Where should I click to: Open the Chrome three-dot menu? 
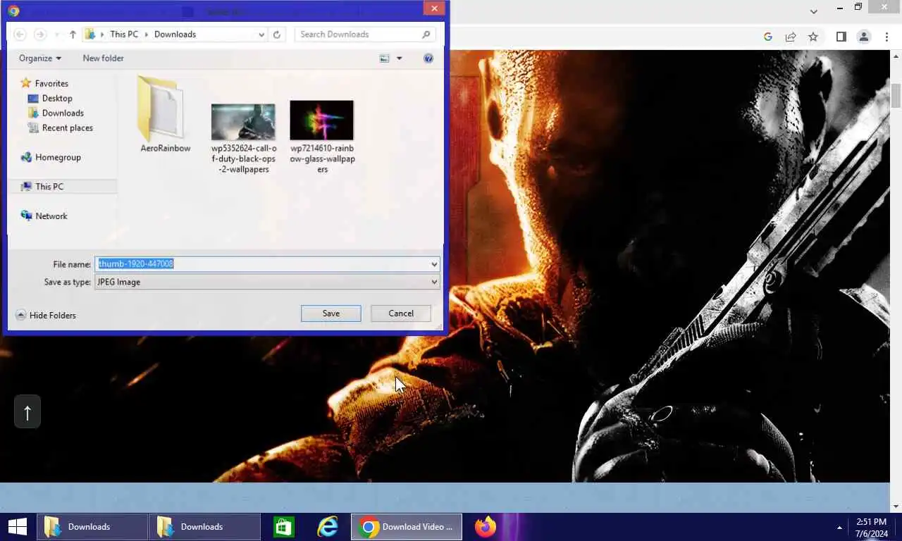[x=886, y=37]
